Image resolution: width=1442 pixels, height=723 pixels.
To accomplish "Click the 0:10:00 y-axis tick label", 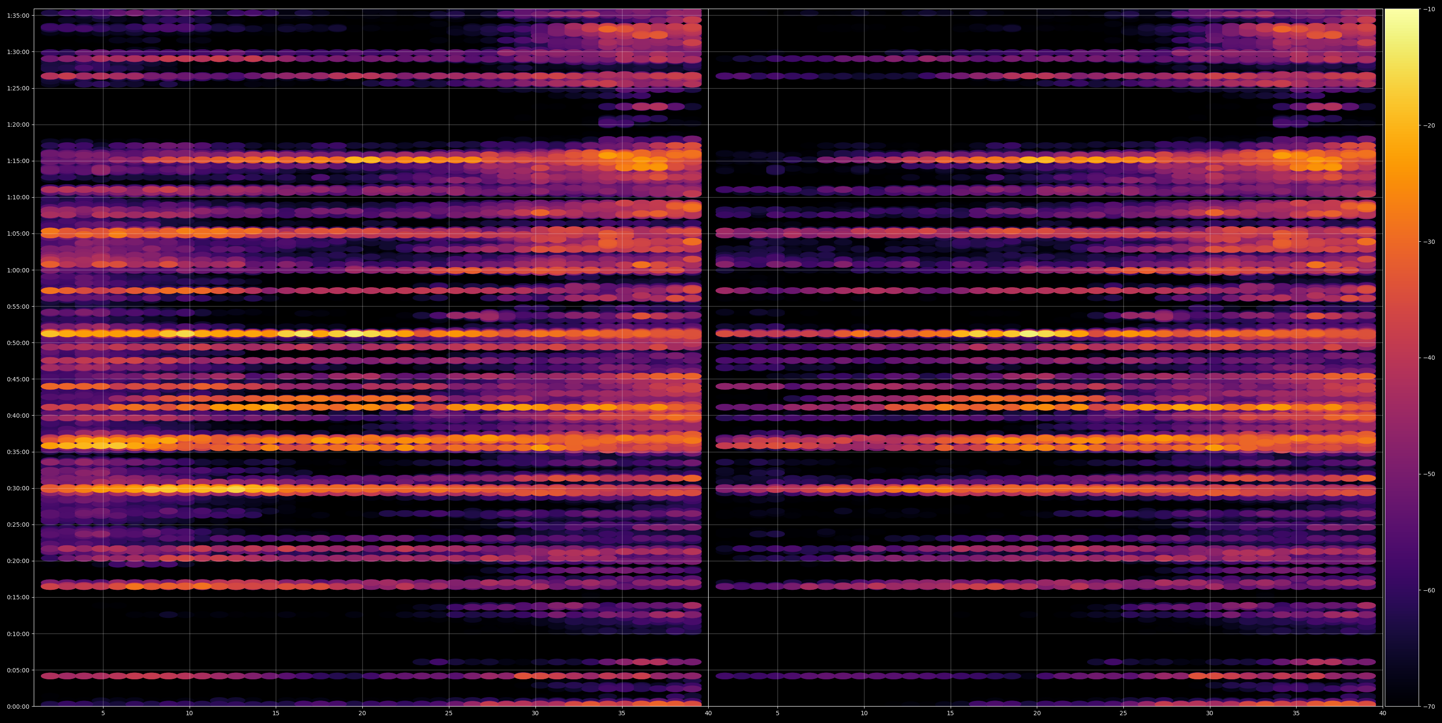I will click(x=18, y=633).
